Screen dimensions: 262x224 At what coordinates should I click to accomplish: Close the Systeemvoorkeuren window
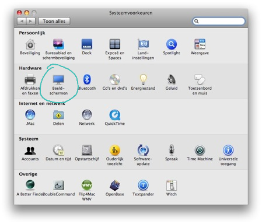[19, 13]
